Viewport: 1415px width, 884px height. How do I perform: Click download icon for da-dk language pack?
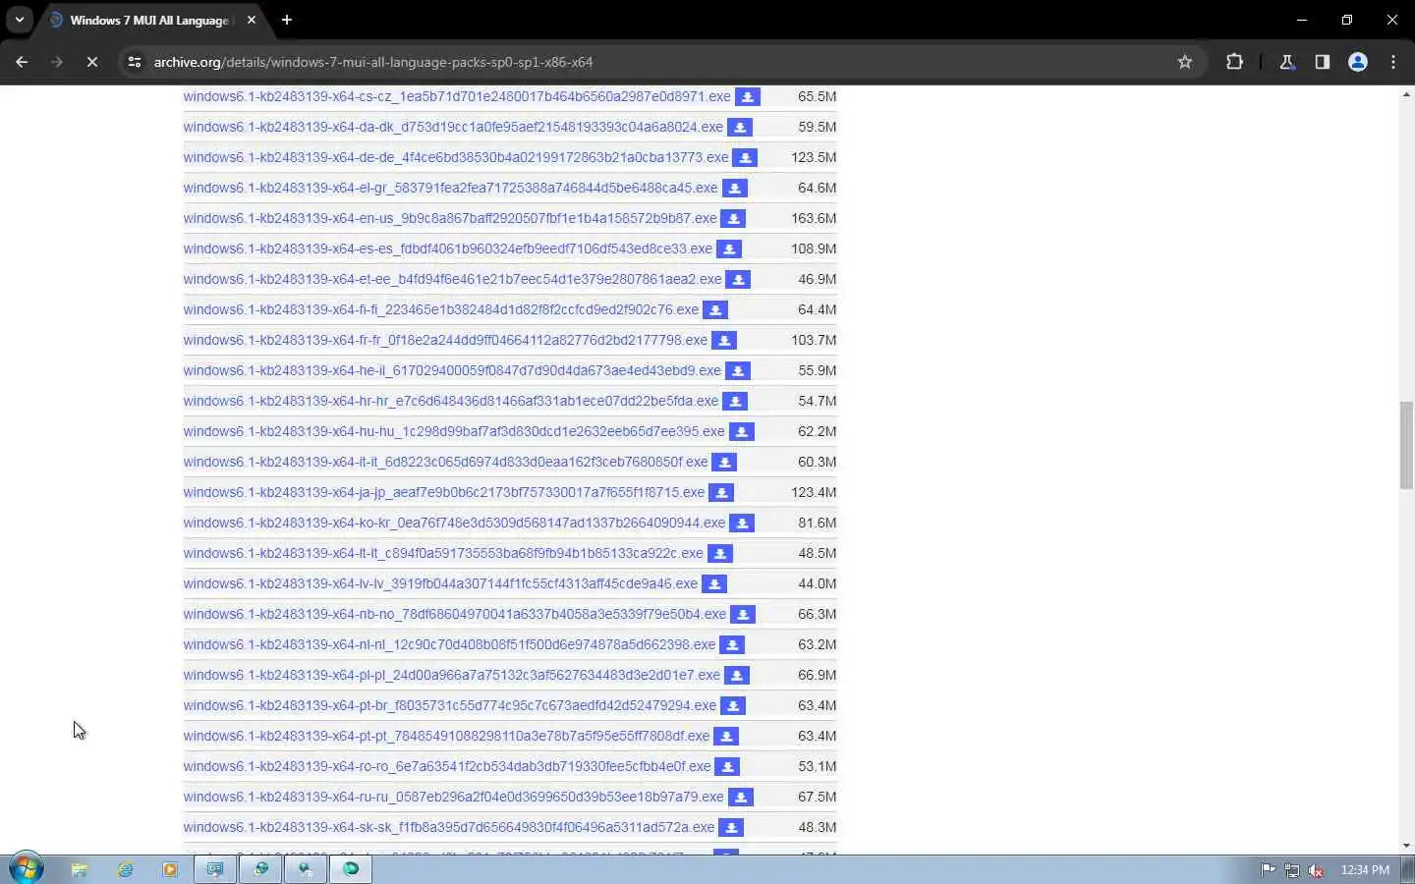[740, 128]
